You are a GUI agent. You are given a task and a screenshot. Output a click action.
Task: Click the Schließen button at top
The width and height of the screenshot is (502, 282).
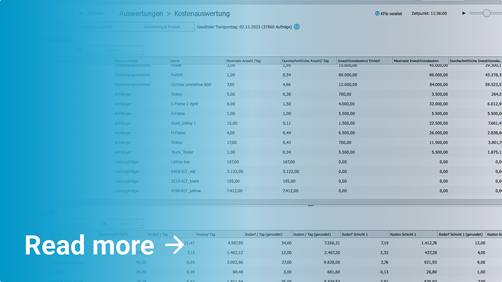click(95, 14)
